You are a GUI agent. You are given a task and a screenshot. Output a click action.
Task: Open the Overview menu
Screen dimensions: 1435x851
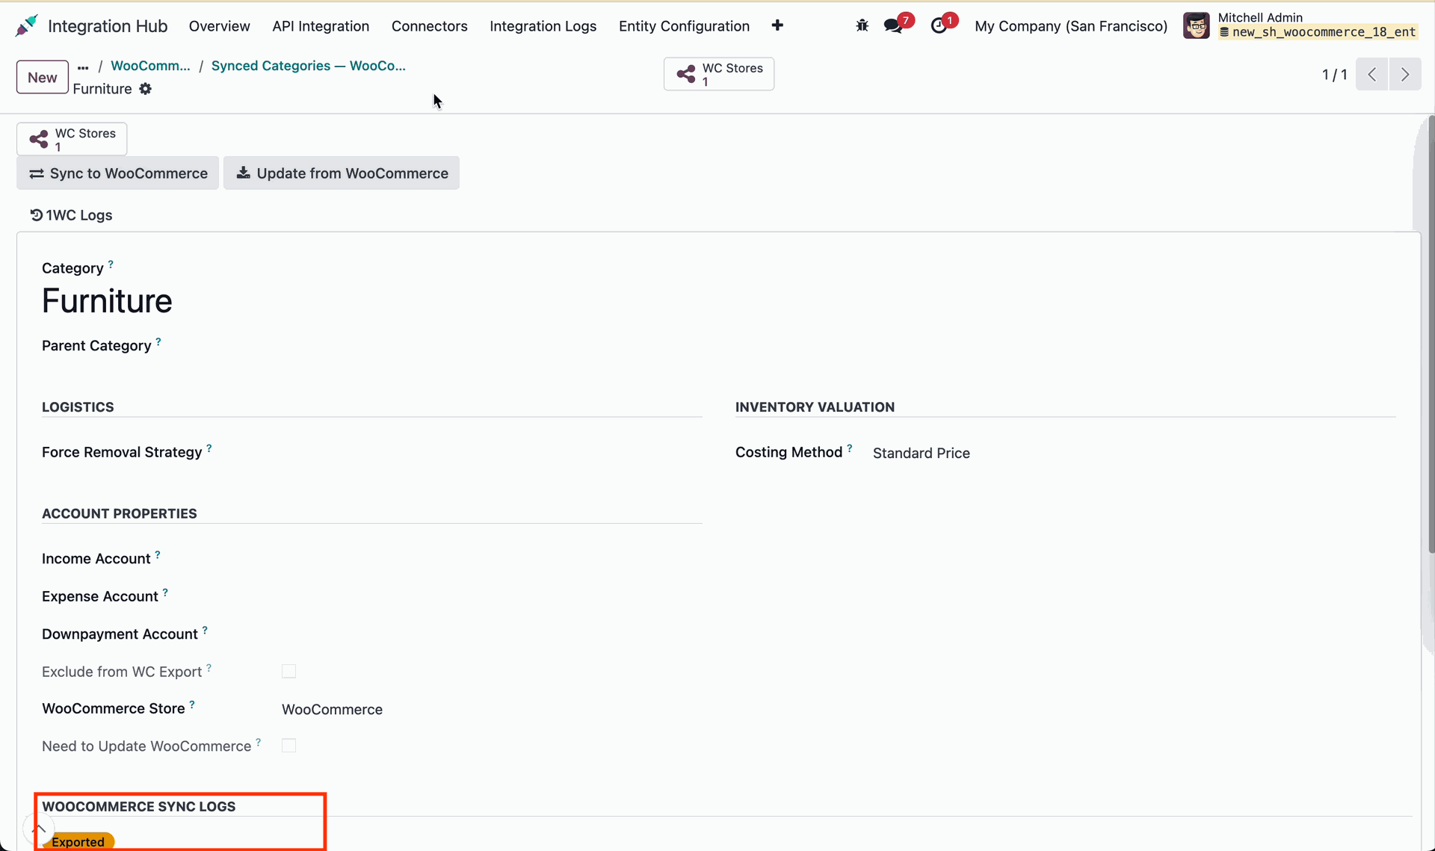click(219, 26)
